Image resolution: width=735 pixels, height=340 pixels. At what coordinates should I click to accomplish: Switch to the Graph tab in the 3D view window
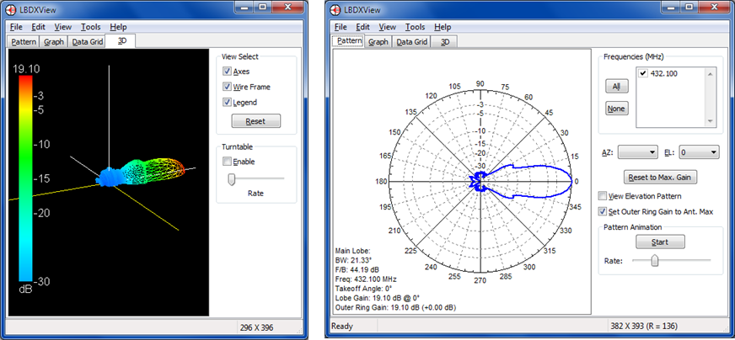[x=53, y=40]
